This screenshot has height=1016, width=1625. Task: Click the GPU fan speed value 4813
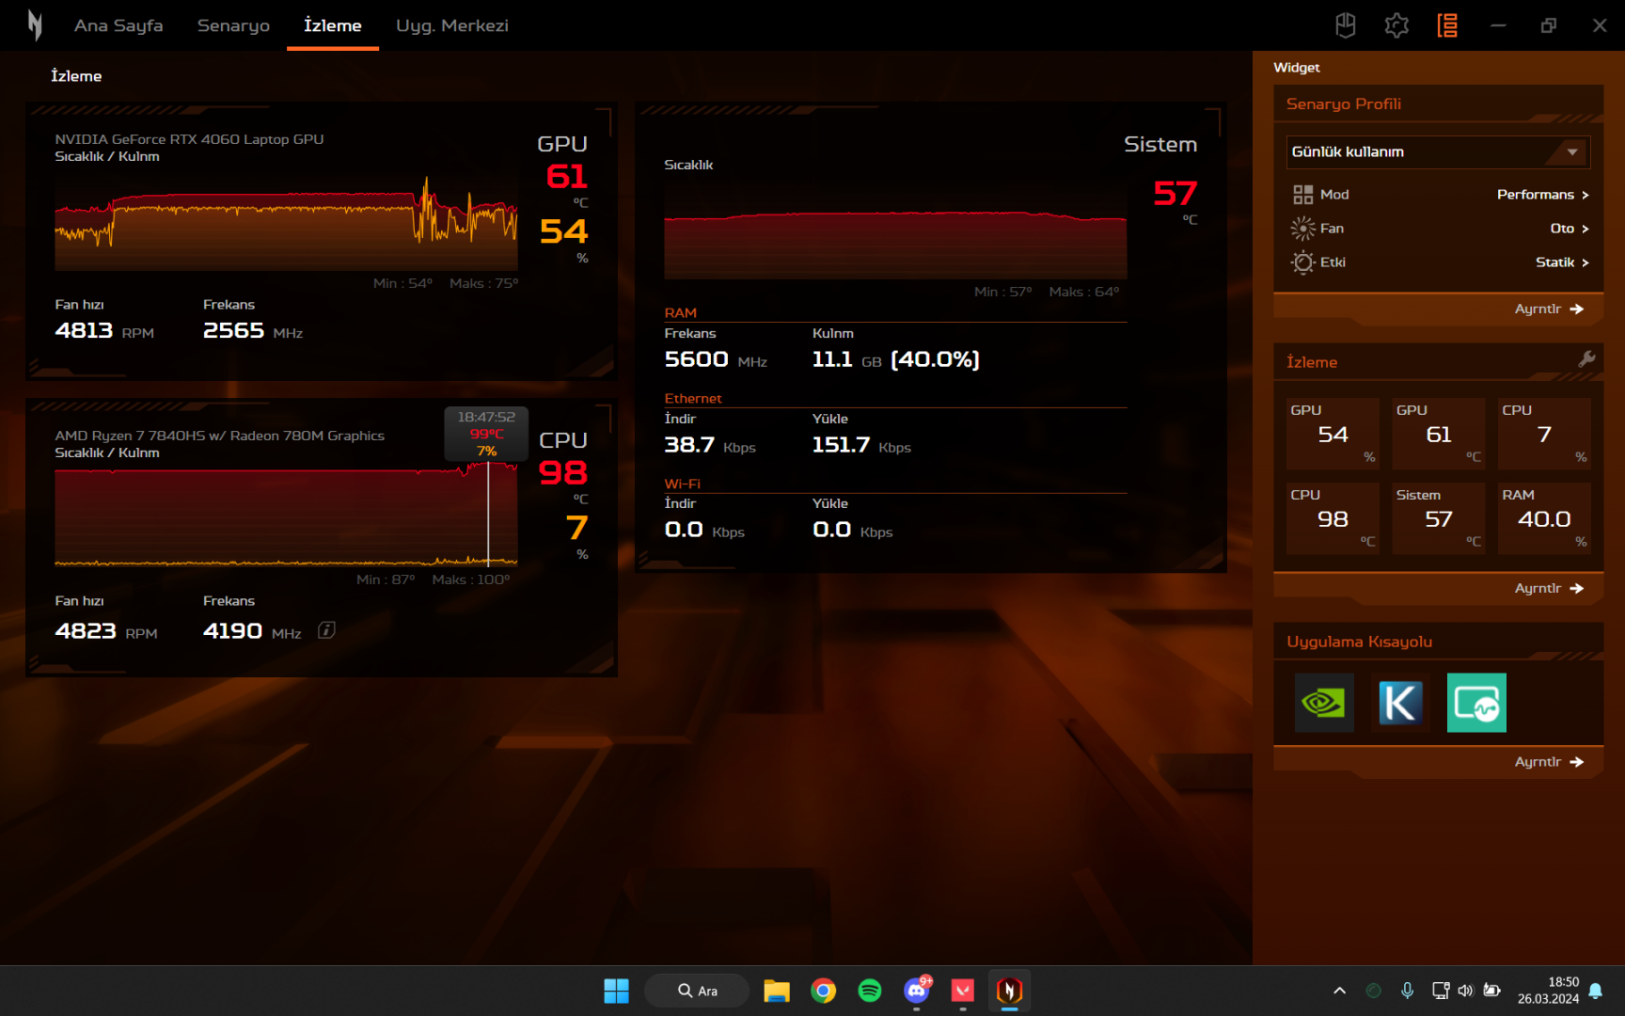pyautogui.click(x=84, y=331)
